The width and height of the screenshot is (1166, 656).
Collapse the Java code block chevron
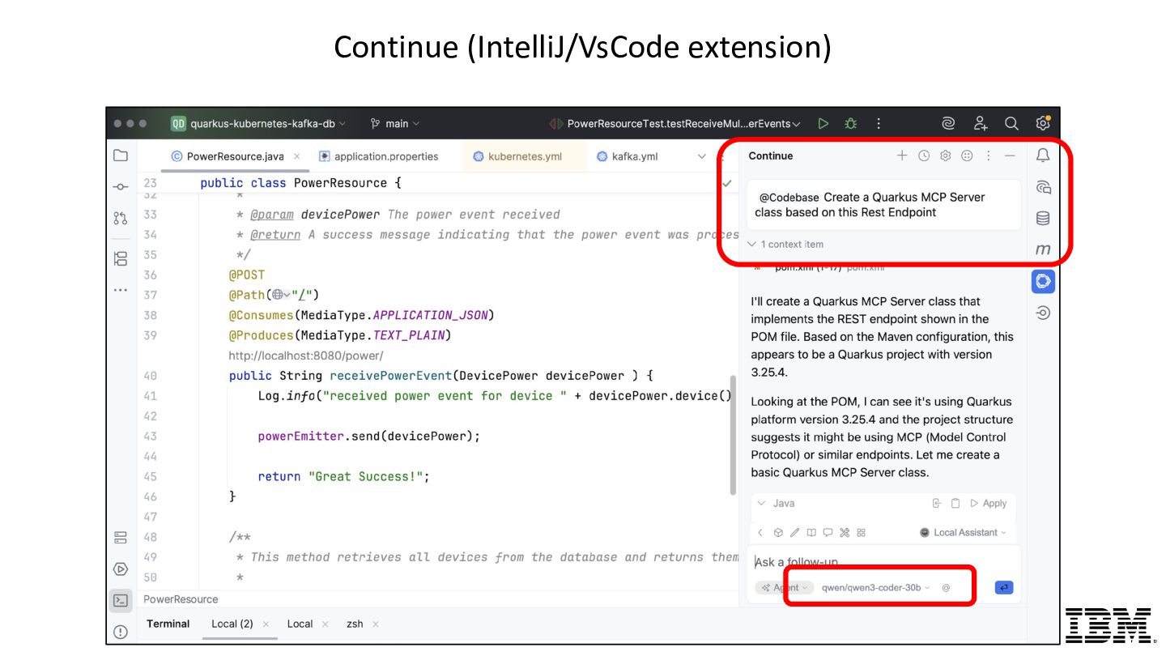click(x=761, y=503)
